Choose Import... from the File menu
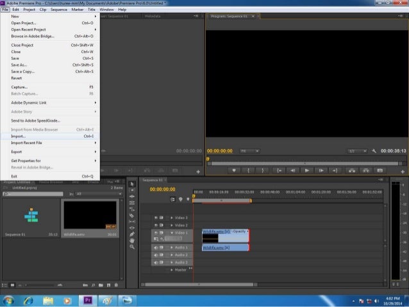Image resolution: width=409 pixels, height=307 pixels. pyautogui.click(x=19, y=136)
